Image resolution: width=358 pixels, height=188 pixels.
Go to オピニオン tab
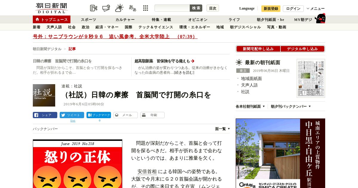[x=197, y=20]
